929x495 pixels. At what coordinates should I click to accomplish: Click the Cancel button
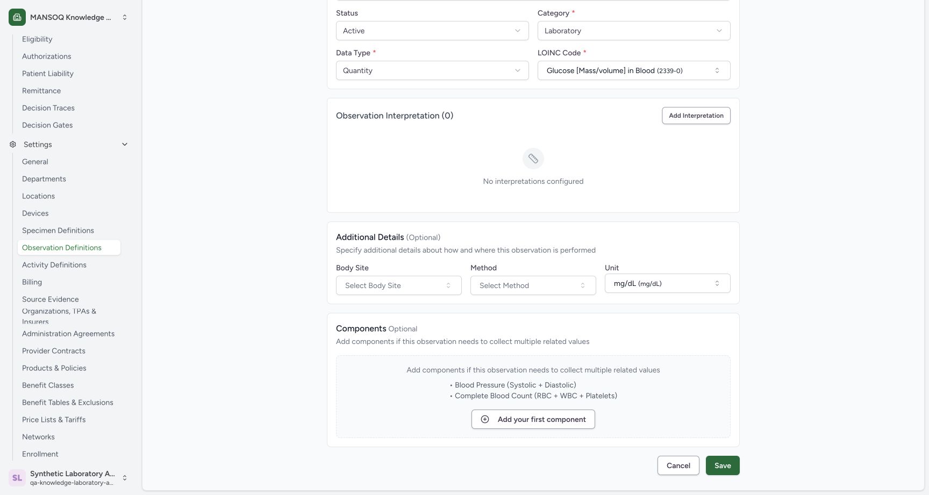tap(678, 465)
